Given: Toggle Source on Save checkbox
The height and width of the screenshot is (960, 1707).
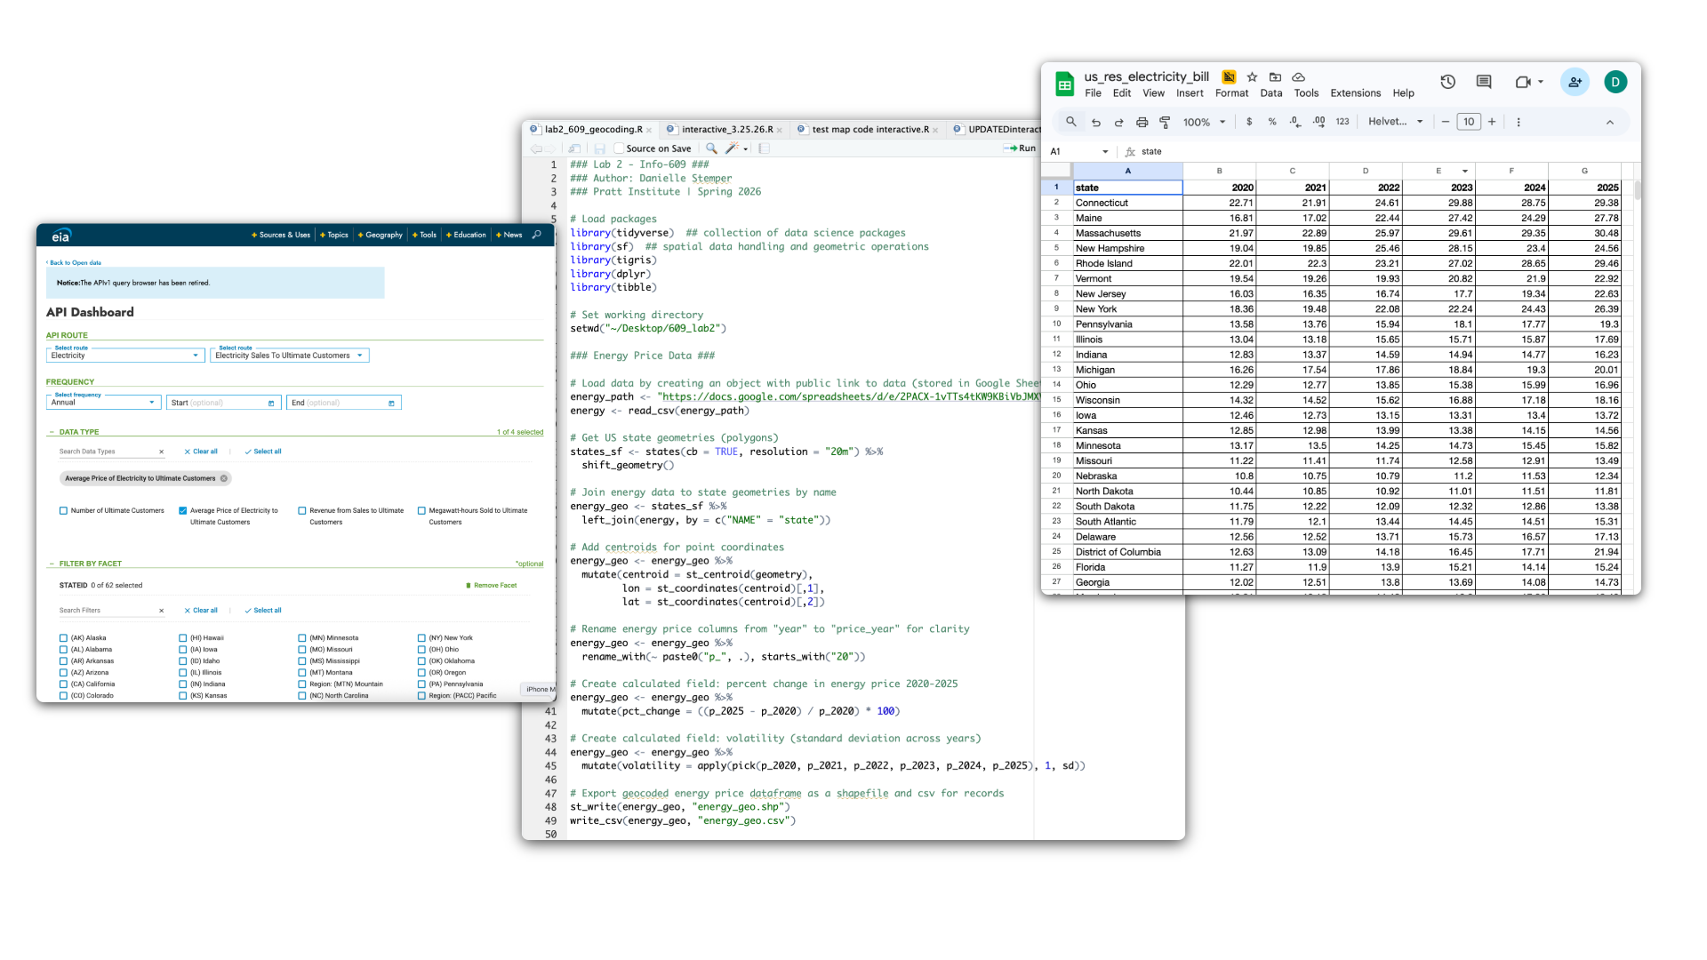Looking at the screenshot, I should tap(619, 148).
